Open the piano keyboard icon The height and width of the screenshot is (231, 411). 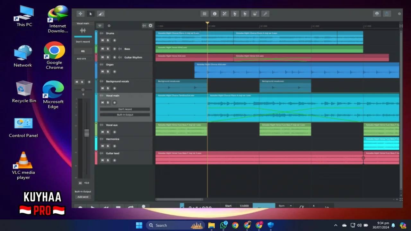[255, 14]
